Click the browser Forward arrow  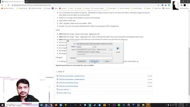[5, 5]
